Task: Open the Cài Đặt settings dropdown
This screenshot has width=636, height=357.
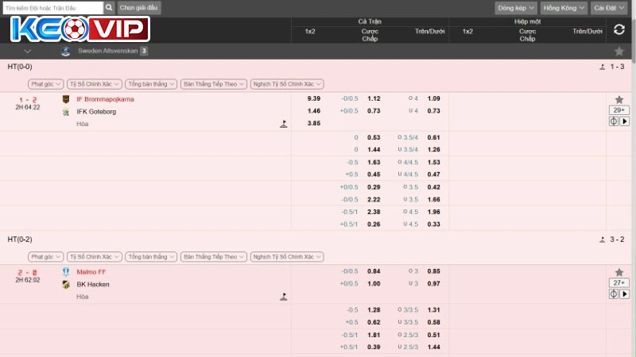Action: (x=611, y=7)
